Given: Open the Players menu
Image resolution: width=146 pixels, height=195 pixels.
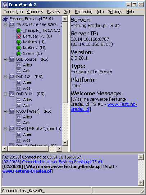Looking at the screenshot, I should point(54,12).
